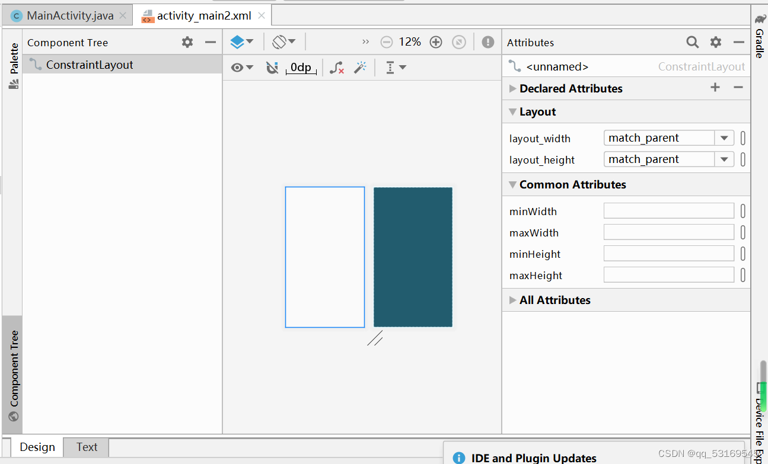Screen dimensions: 768x464
Task: Click the zoom out icon on design toolbar
Action: [387, 41]
